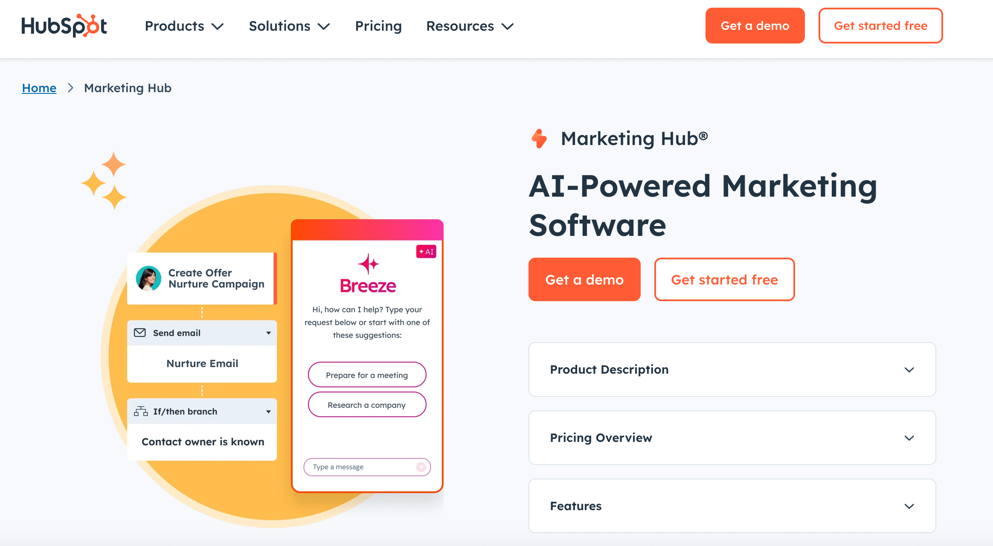993x546 pixels.
Task: Click the Solutions chevron arrow
Action: tap(324, 26)
